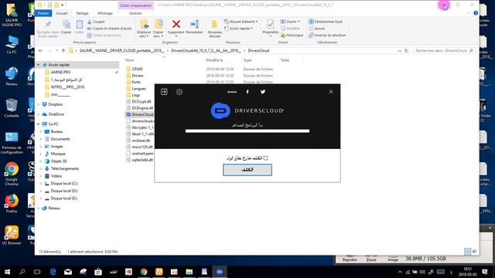The height and width of the screenshot is (278, 495).
Task: Open Windows Start menu
Action: (x=7, y=272)
